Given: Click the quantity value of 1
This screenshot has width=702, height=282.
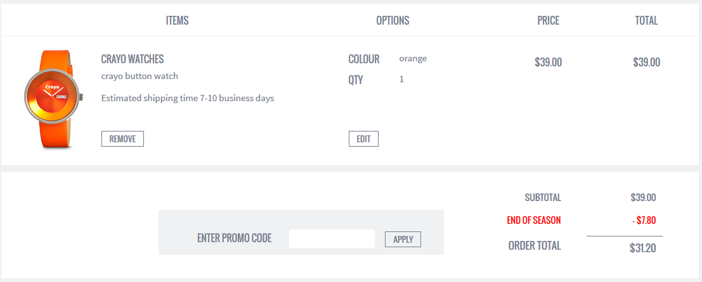Looking at the screenshot, I should [401, 80].
